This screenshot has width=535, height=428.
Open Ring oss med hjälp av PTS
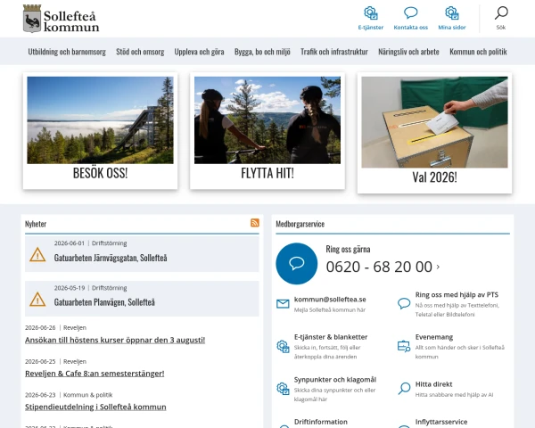point(457,294)
